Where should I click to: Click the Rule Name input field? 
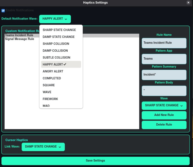[x=164, y=43]
